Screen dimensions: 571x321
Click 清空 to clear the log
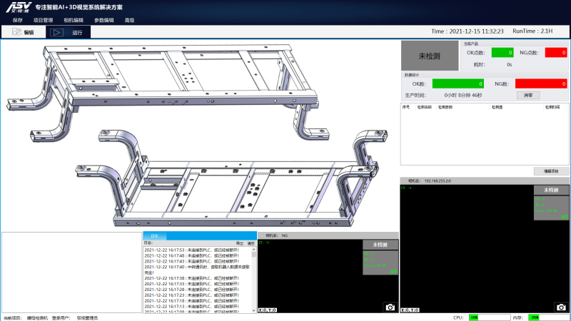pos(251,243)
